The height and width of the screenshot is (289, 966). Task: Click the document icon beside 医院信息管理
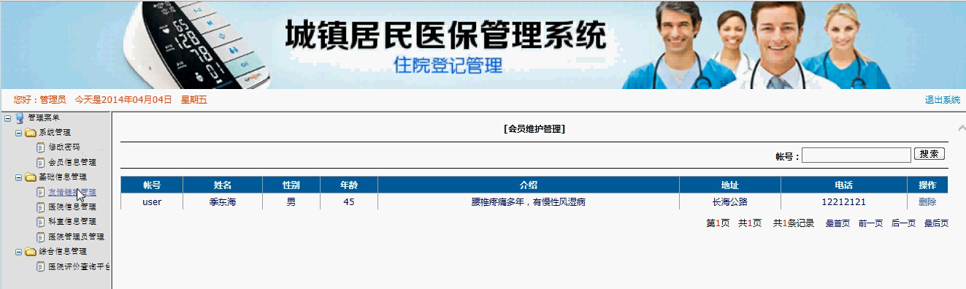coord(41,207)
